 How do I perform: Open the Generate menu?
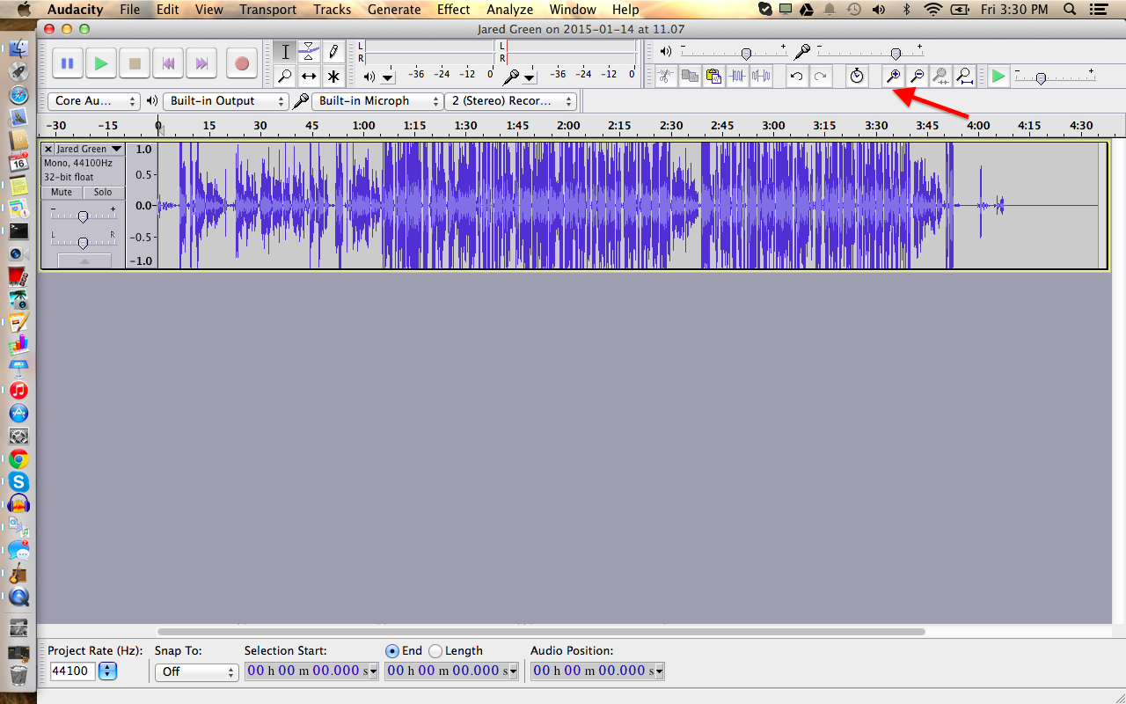(x=393, y=10)
